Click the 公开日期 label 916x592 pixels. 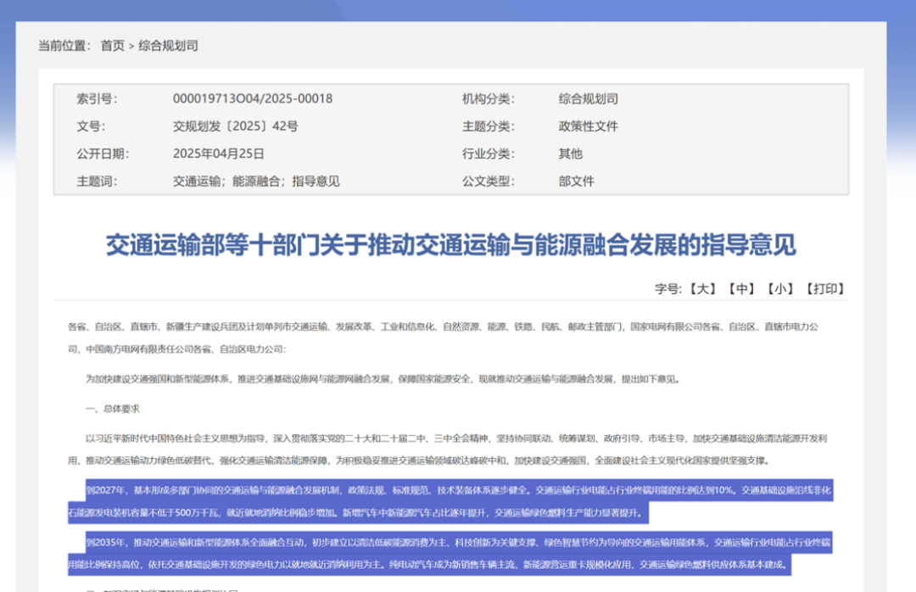pyautogui.click(x=103, y=154)
